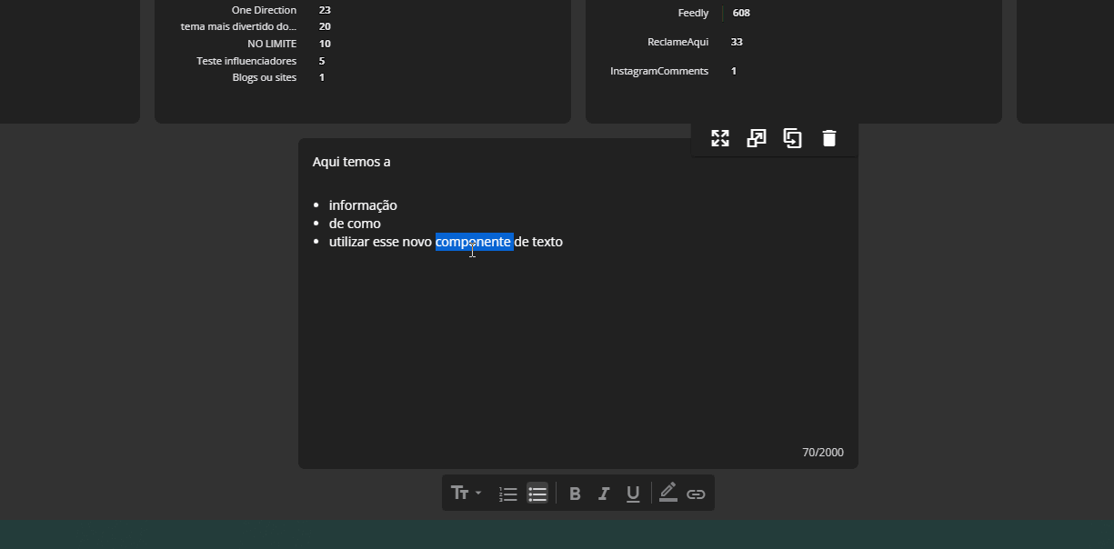The image size is (1114, 549).
Task: Select the 'One Direction' row in chart
Action: click(264, 10)
